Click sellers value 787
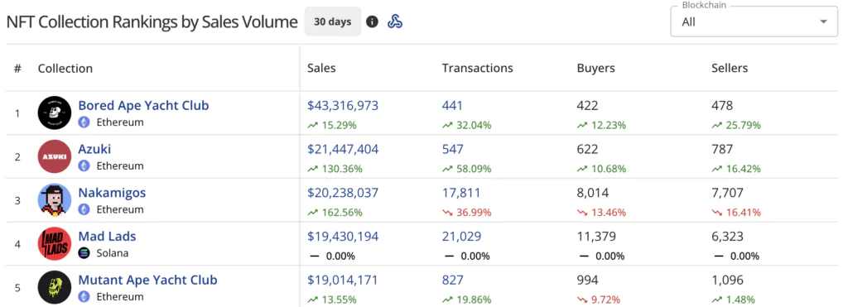848x307 pixels. click(722, 149)
